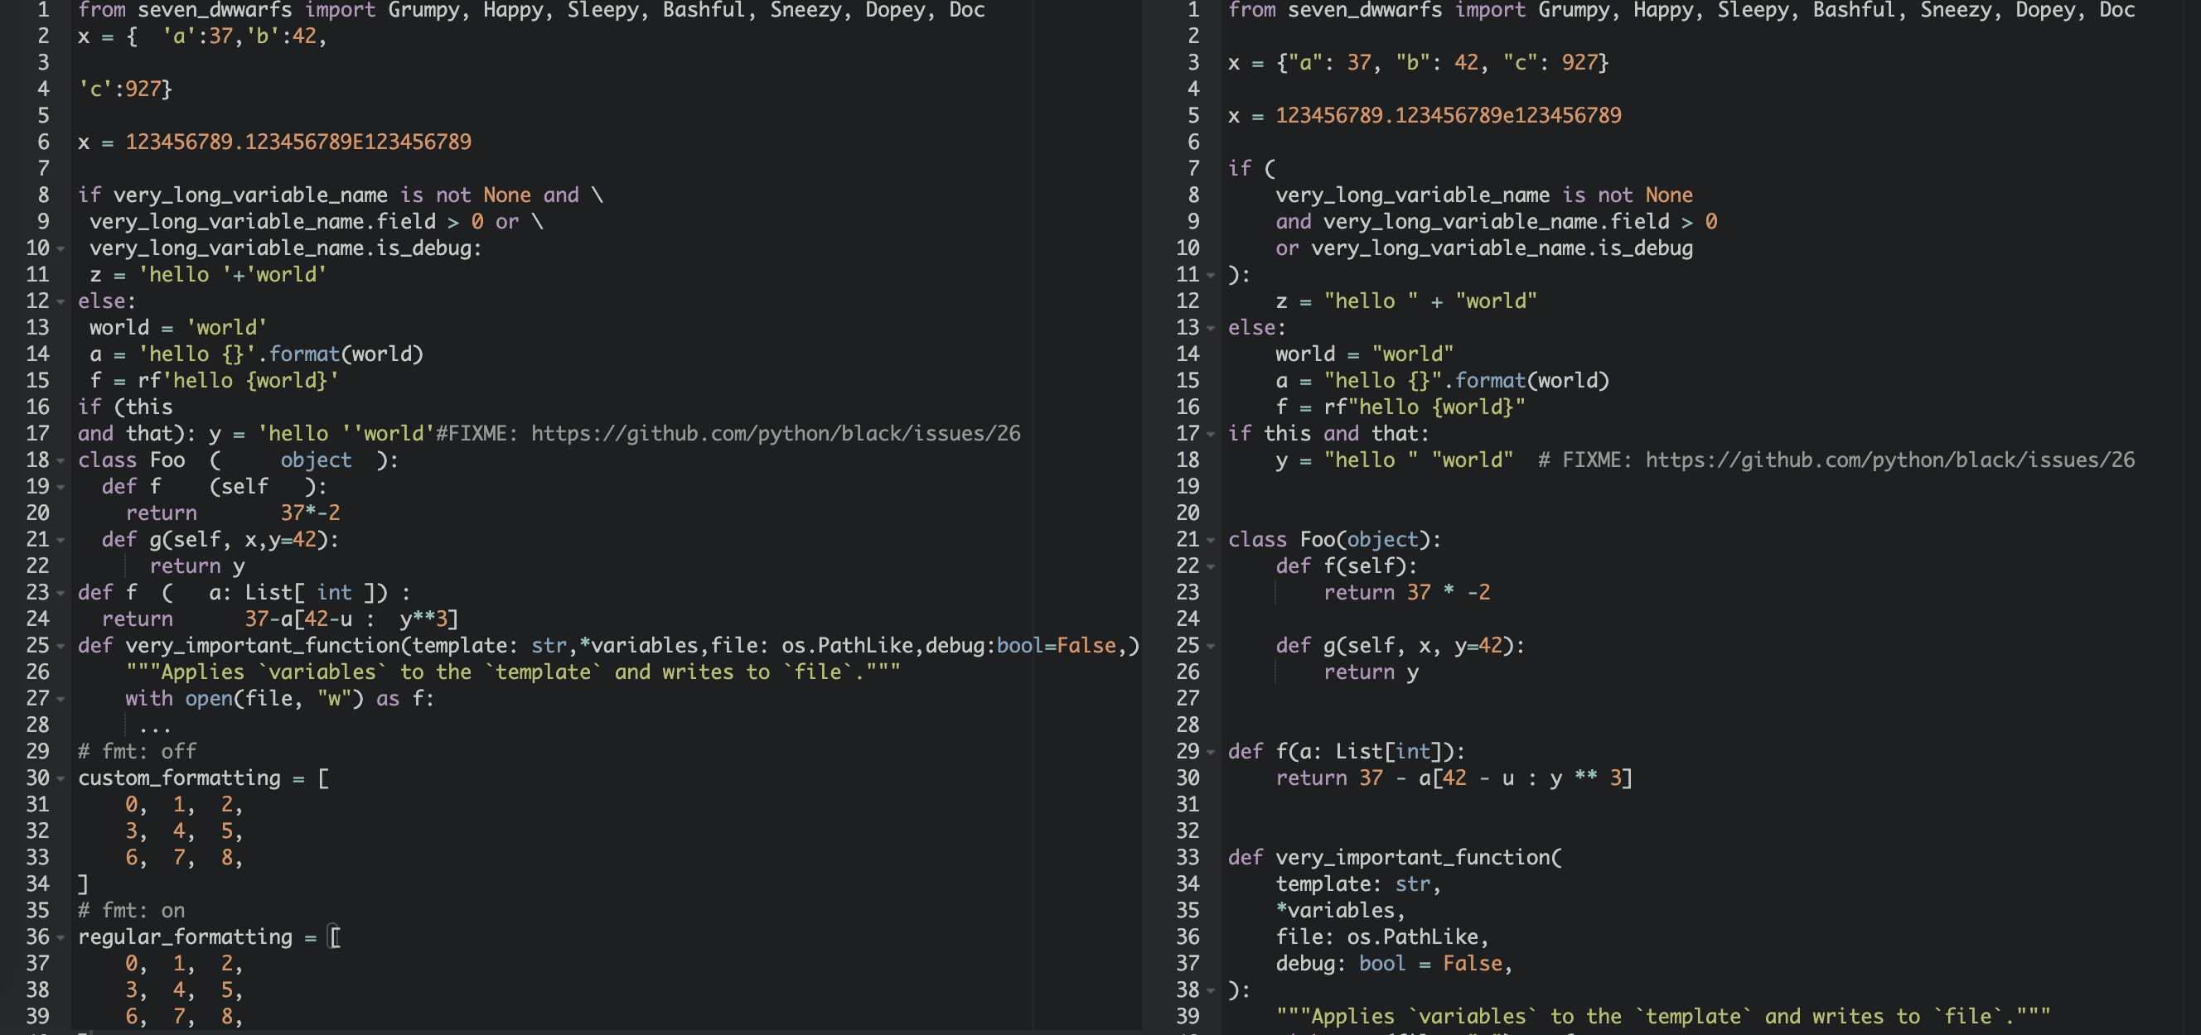Viewport: 2201px width, 1035px height.
Task: Click 'object' in left pane class Foo line
Action: pyautogui.click(x=316, y=460)
